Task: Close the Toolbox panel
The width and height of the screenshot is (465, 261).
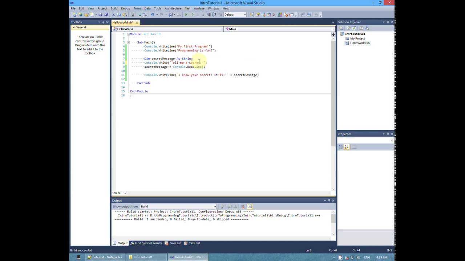Action: click(107, 22)
